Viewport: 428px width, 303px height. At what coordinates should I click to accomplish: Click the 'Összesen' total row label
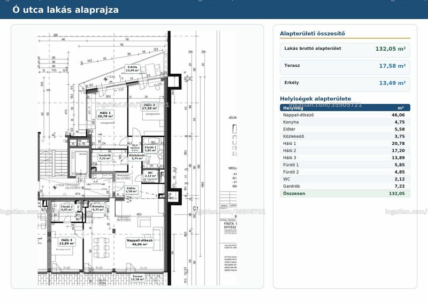point(294,193)
